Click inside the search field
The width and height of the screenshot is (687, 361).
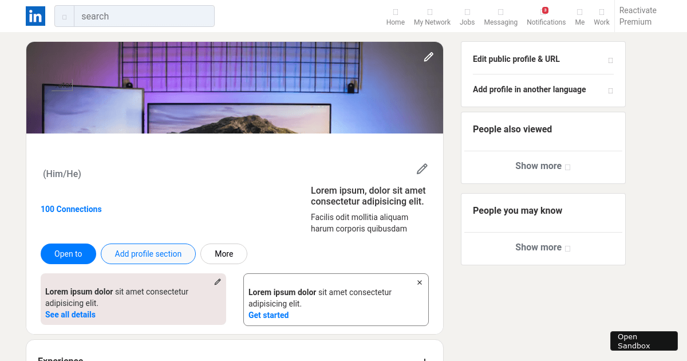[x=143, y=16]
